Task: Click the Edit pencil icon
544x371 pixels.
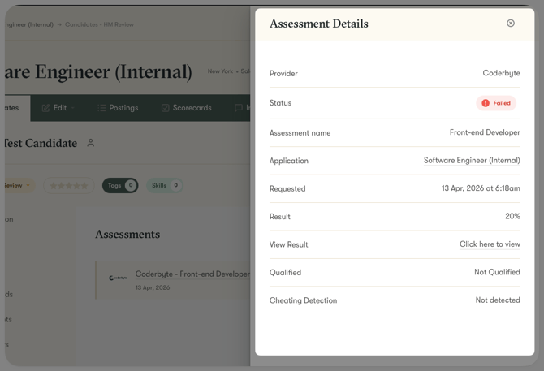Action: 45,108
